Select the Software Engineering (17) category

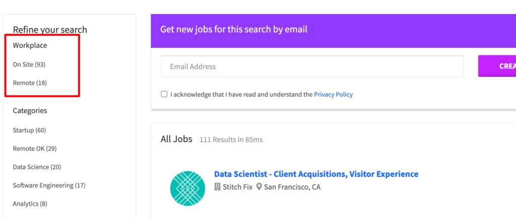49,185
